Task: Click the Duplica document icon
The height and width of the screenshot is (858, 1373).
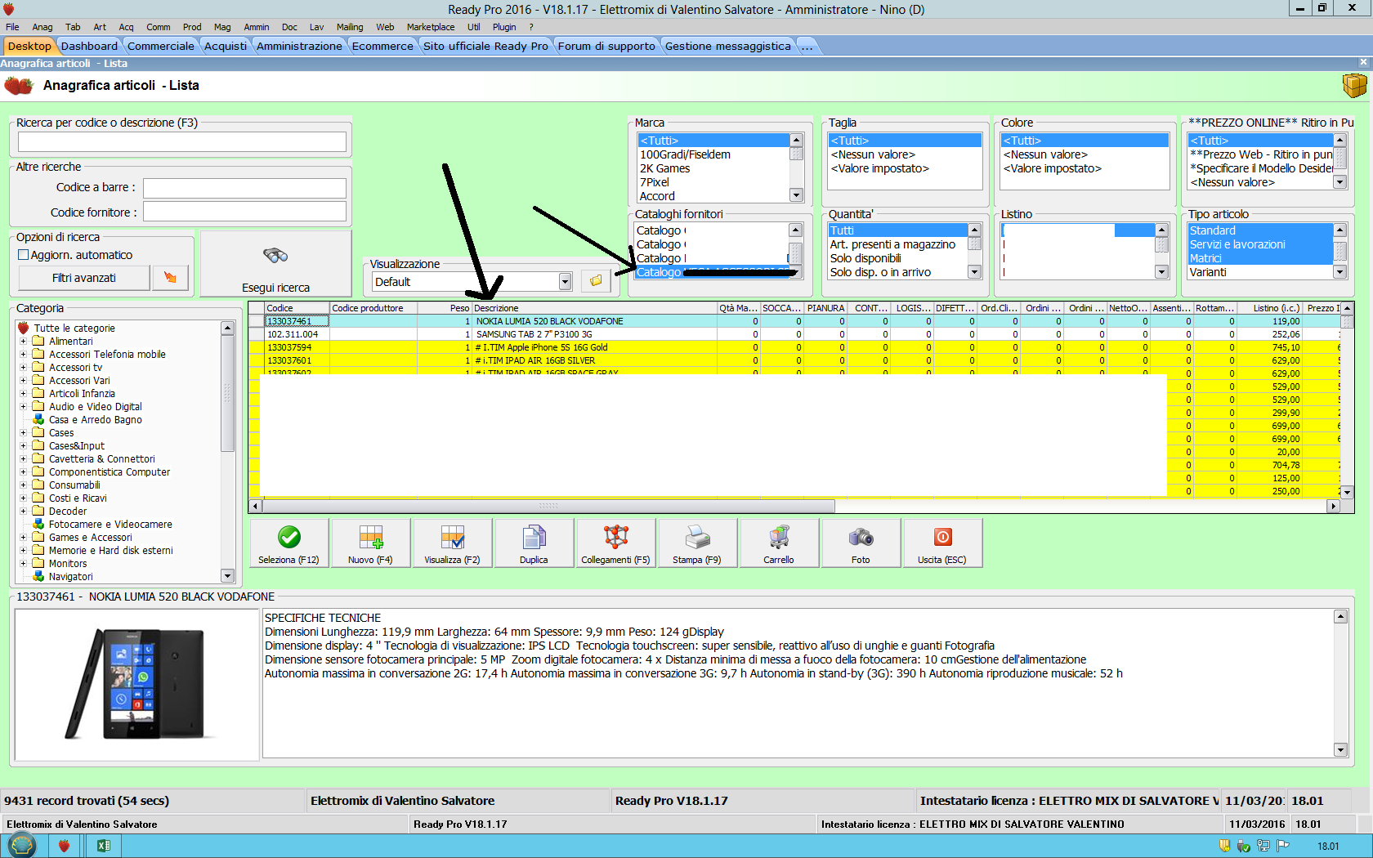Action: click(x=534, y=538)
